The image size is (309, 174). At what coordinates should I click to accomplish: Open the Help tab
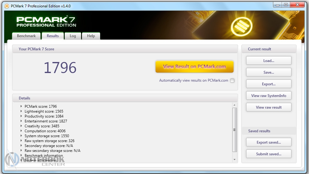tap(91, 36)
